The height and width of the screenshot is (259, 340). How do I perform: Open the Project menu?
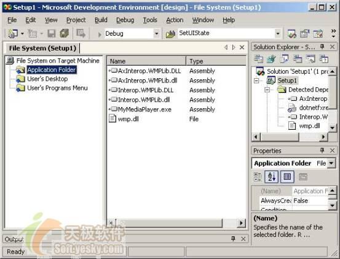tap(76, 20)
